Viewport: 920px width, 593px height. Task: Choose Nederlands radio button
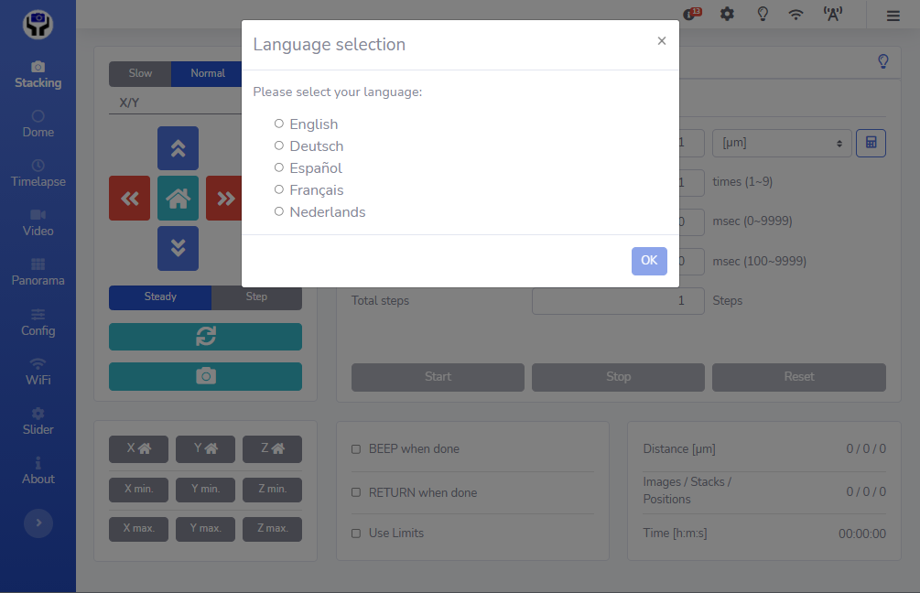click(279, 211)
